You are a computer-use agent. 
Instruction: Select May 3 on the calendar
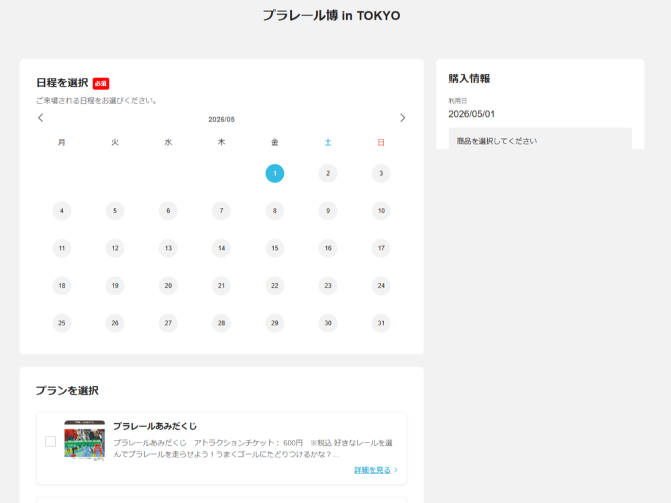click(381, 173)
